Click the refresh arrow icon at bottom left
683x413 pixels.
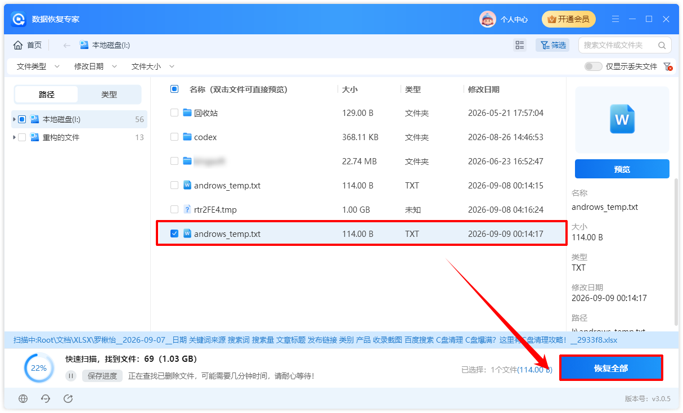click(46, 399)
